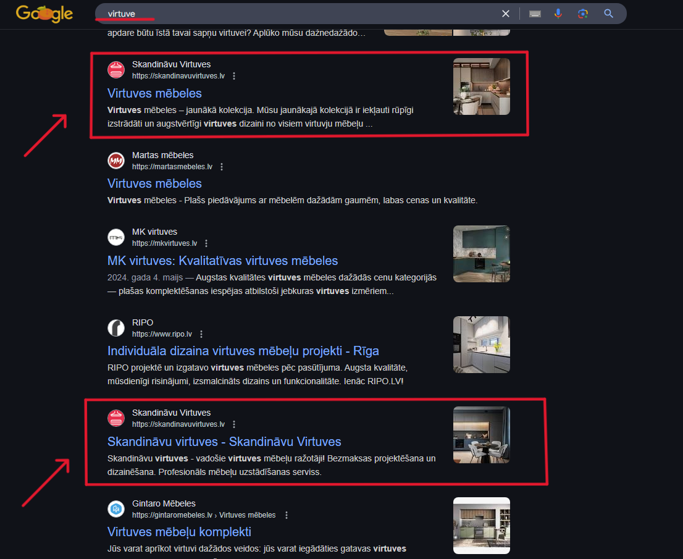683x559 pixels.
Task: Open the three-dot menu beside skandinavuvirtuves.lv
Action: tap(234, 76)
